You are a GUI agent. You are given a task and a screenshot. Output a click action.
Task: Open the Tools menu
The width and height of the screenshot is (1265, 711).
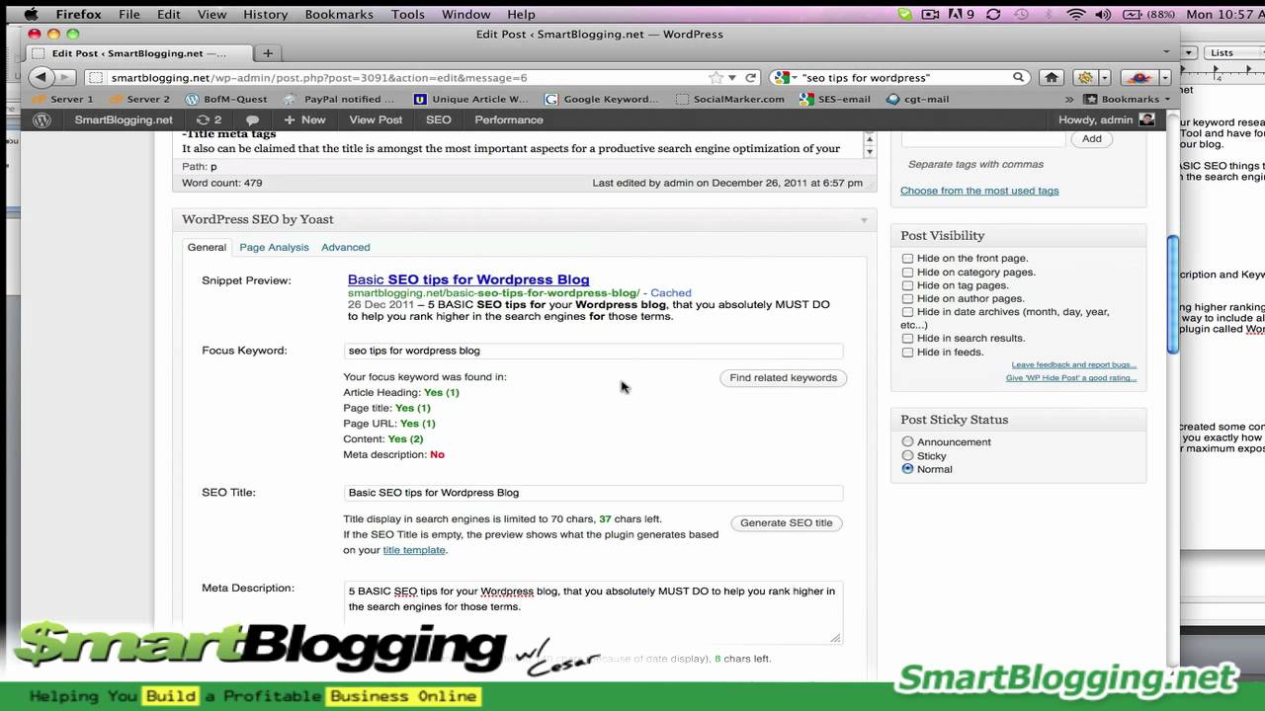click(407, 14)
